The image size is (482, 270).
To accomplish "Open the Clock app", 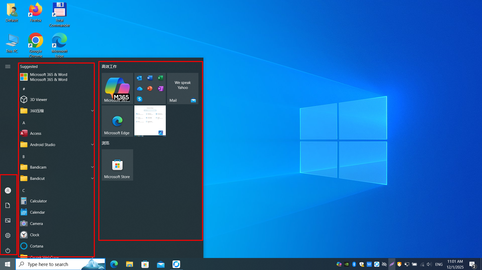I will point(57,235).
